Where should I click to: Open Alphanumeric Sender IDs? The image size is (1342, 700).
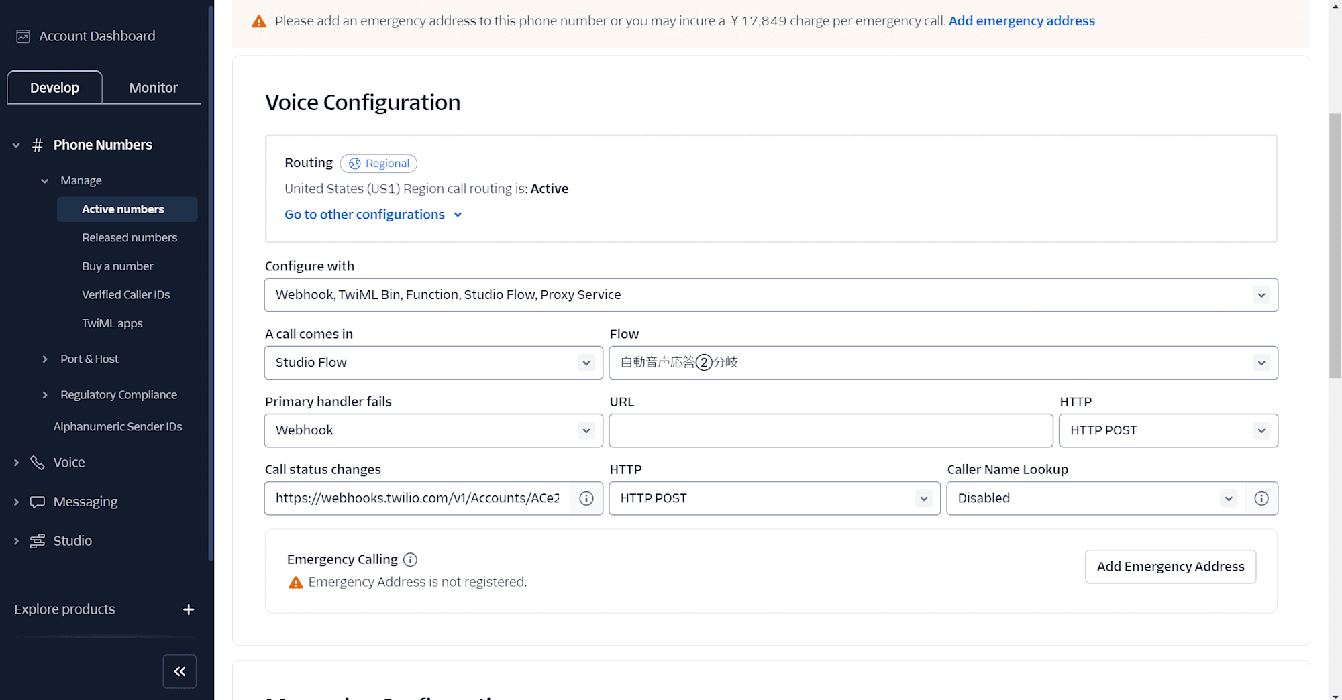pyautogui.click(x=117, y=426)
